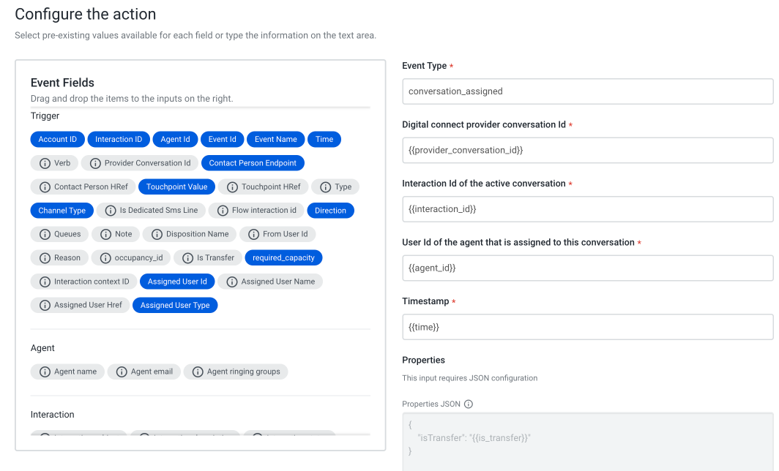Click the info icon on Provider Conversation Id
Screen dimensions: 779x471
[93, 162]
